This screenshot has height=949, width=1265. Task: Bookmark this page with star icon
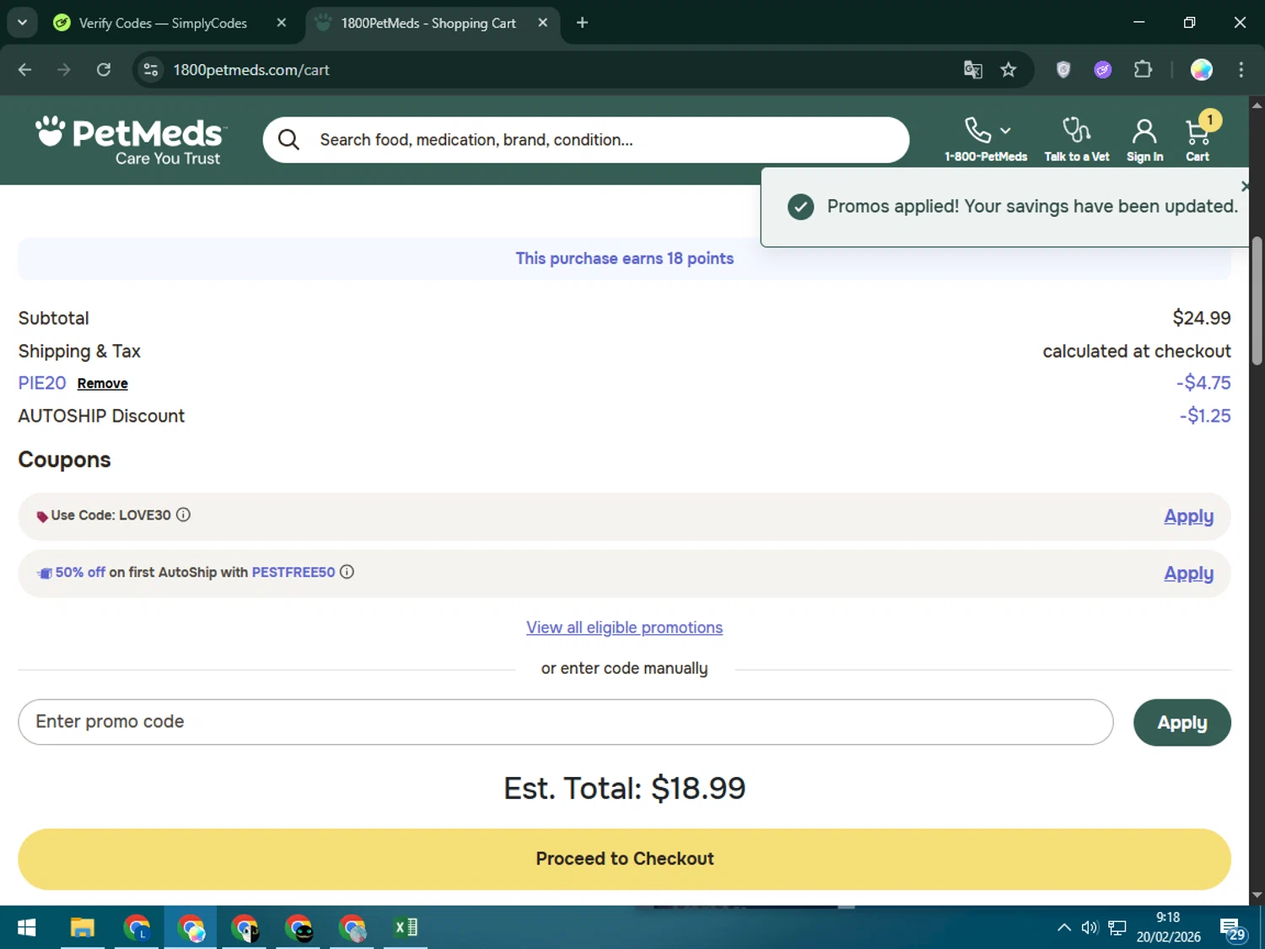pos(1009,70)
